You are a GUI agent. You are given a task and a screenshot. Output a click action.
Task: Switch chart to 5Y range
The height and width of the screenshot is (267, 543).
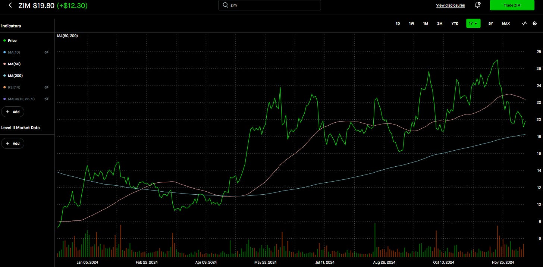click(x=491, y=23)
